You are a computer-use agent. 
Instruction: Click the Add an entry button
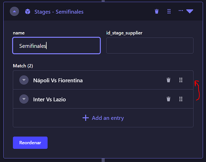(103, 118)
